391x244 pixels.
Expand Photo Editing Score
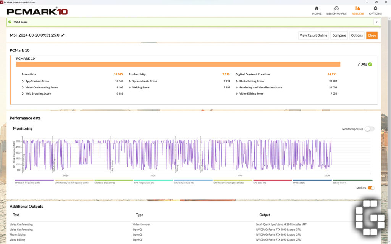click(237, 82)
